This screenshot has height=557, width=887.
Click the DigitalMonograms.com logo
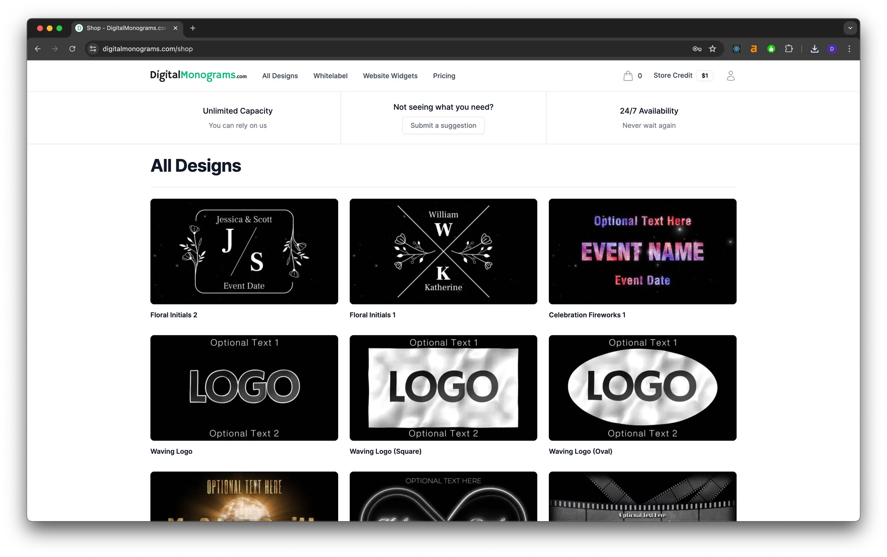click(x=198, y=75)
